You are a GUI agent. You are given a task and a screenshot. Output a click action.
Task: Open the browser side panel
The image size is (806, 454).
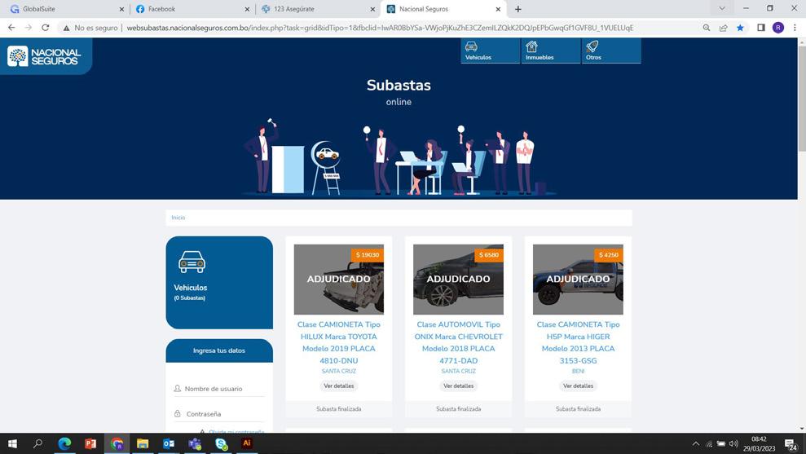click(x=761, y=28)
